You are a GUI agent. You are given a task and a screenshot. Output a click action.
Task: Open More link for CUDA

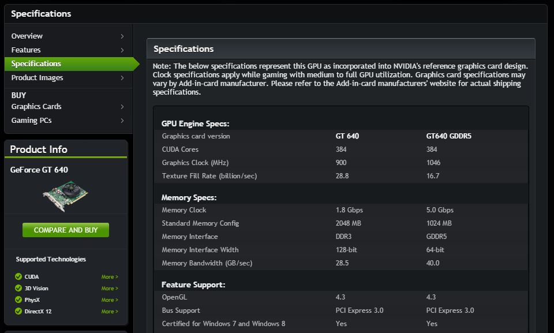click(x=110, y=277)
